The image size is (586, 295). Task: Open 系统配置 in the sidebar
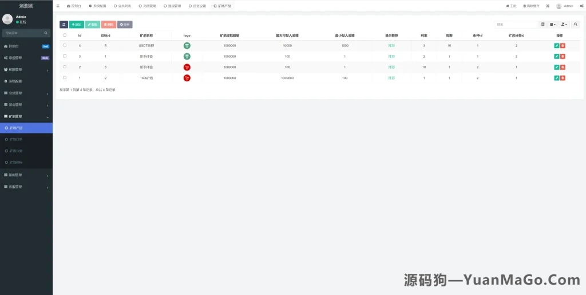point(26,81)
